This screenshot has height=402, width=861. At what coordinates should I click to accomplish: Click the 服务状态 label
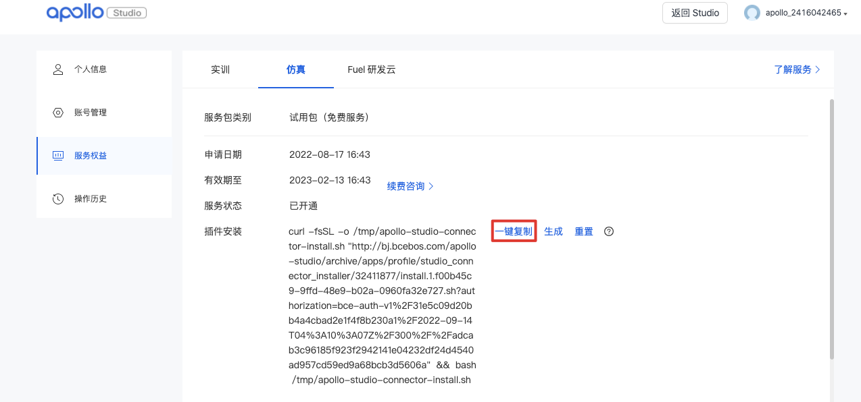[223, 206]
